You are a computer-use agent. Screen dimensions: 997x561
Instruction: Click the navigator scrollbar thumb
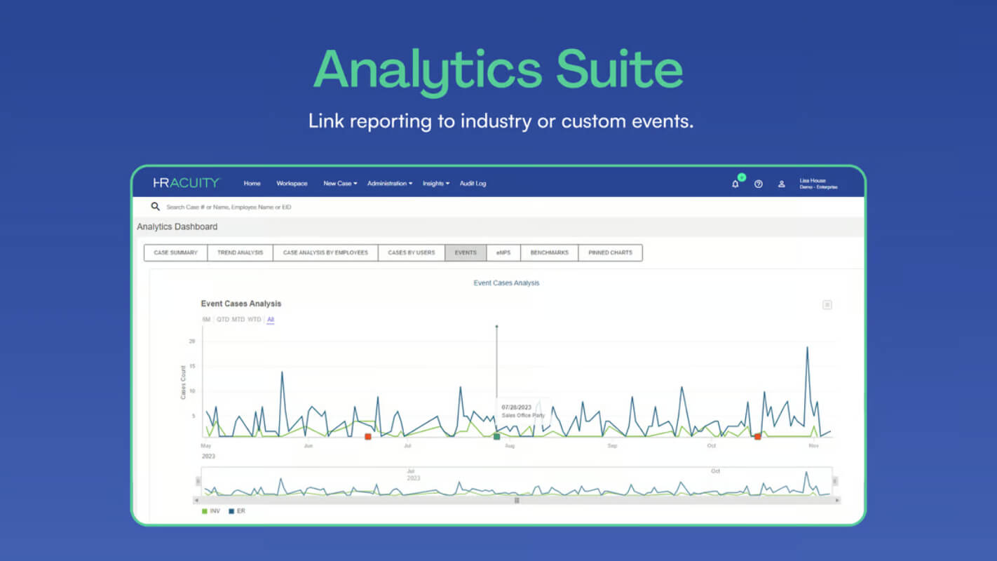tap(517, 500)
